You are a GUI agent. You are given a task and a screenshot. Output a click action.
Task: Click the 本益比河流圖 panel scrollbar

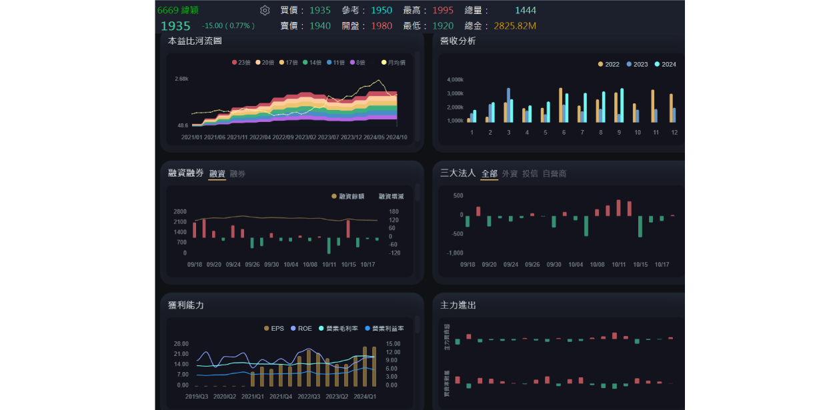click(417, 97)
